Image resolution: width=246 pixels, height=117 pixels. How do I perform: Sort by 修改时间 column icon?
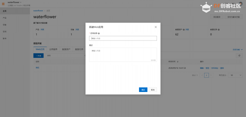178,62
